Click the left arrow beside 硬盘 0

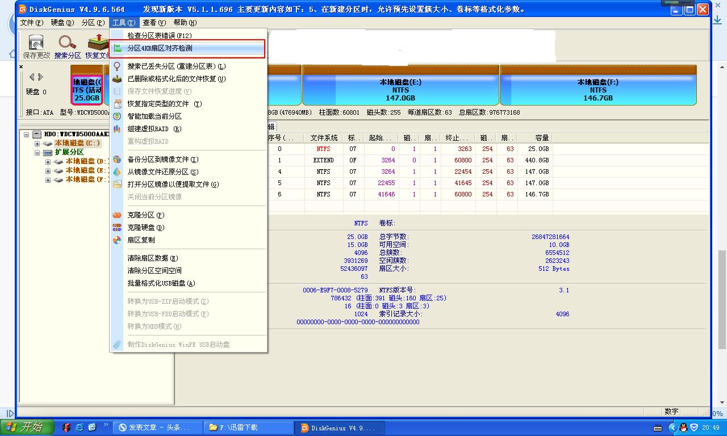pos(32,77)
